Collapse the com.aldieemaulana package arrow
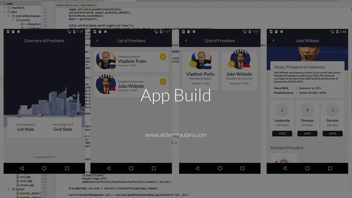Viewport: 352px width, 198px height. [9, 16]
